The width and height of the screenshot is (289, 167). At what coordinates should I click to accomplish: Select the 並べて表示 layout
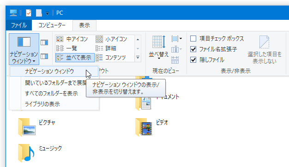click(x=75, y=58)
